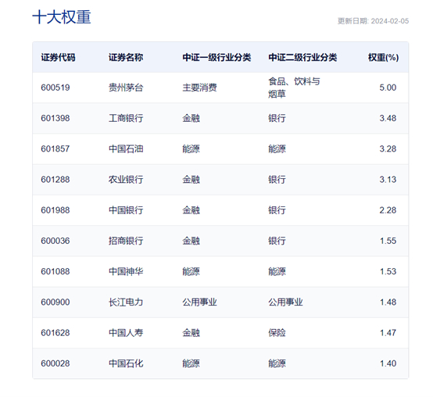Screen dimensions: 433x397
Task: Click 银行 in the 招商银行 row
Action: (277, 241)
